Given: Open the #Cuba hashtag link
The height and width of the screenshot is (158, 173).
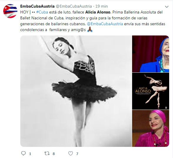Looking at the screenshot, I should pos(42,12).
